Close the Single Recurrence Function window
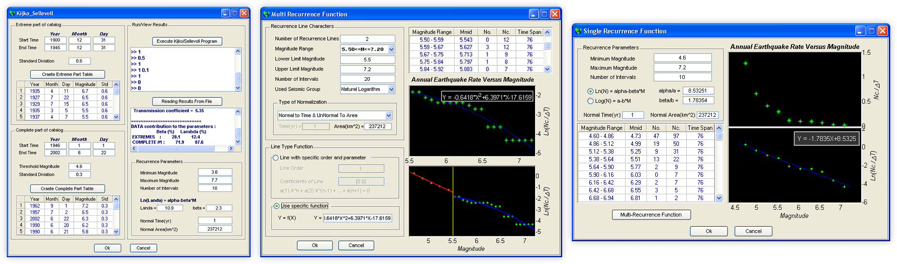This screenshot has height=264, width=897. tap(882, 31)
